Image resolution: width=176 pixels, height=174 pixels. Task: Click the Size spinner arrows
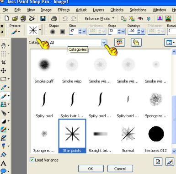click(80, 32)
